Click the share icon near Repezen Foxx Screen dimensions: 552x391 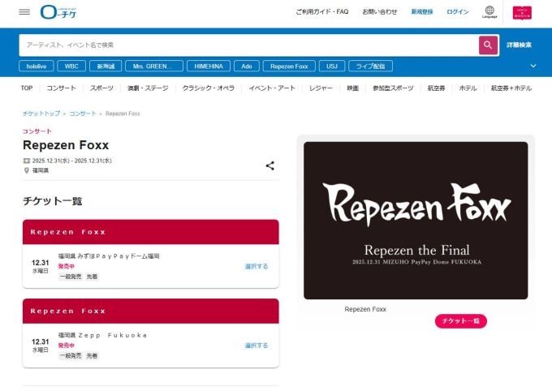[x=270, y=165]
